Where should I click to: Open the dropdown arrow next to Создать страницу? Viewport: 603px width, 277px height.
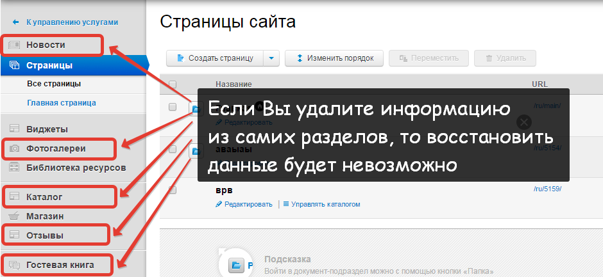click(271, 58)
